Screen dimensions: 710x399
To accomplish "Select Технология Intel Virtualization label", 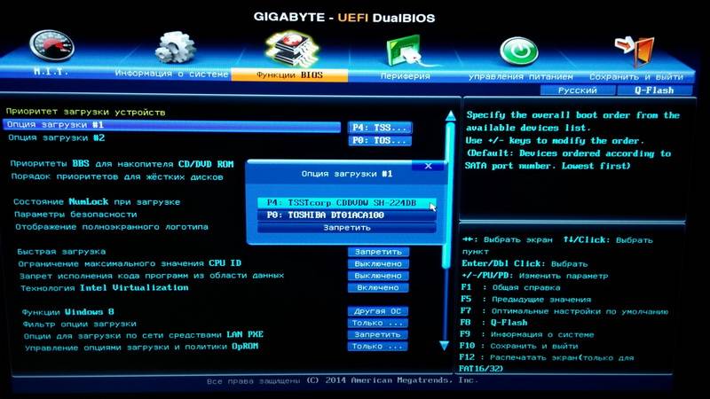I will [105, 287].
